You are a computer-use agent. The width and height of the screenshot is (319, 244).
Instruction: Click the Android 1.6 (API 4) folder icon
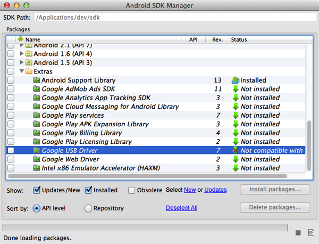29,54
